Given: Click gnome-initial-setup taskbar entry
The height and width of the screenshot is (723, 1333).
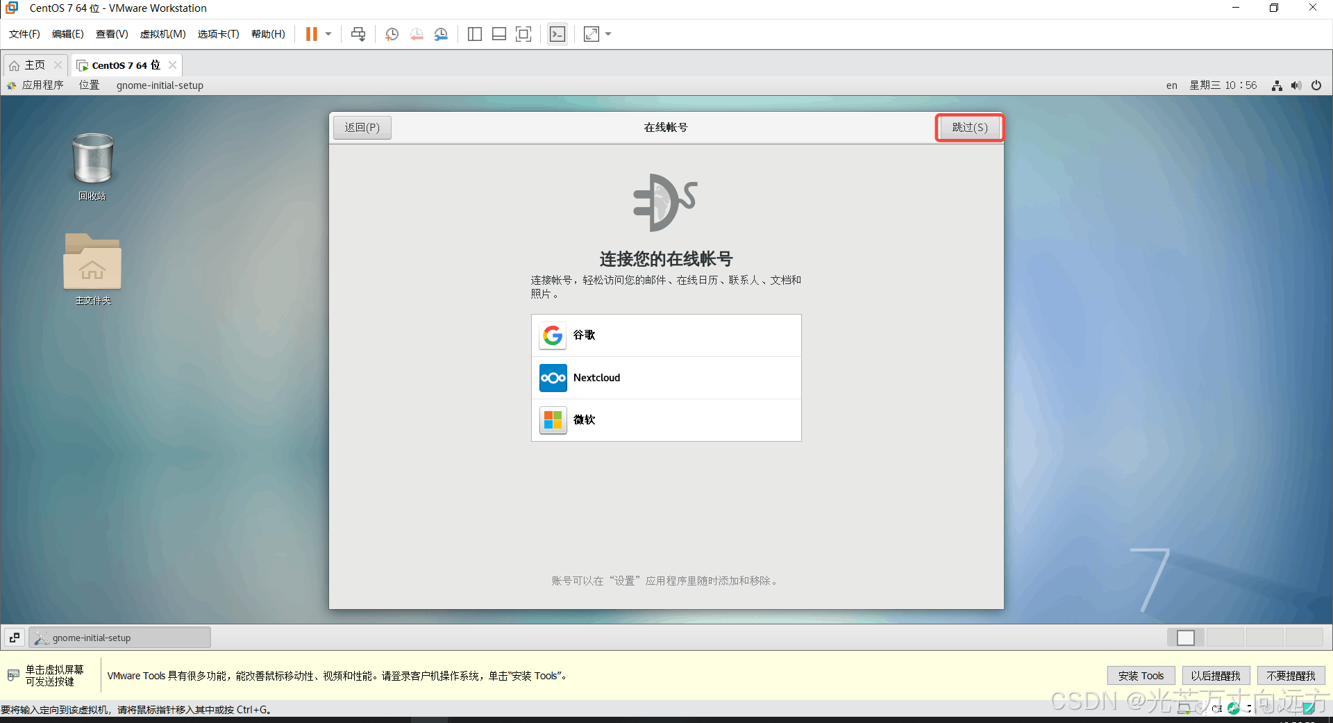Looking at the screenshot, I should (119, 638).
